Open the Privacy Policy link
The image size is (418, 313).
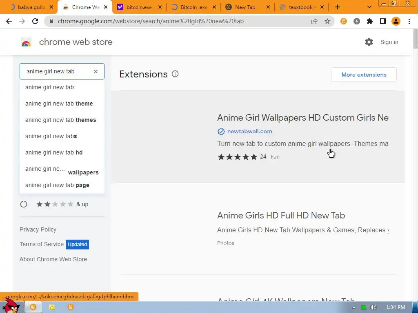click(x=38, y=229)
